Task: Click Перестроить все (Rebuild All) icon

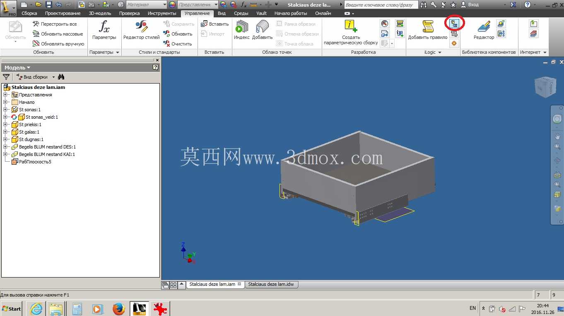Action: click(x=36, y=24)
